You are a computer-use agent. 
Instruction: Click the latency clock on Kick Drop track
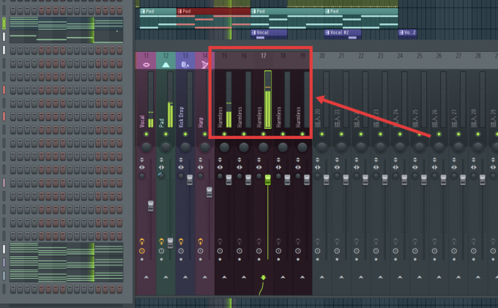[x=181, y=251]
